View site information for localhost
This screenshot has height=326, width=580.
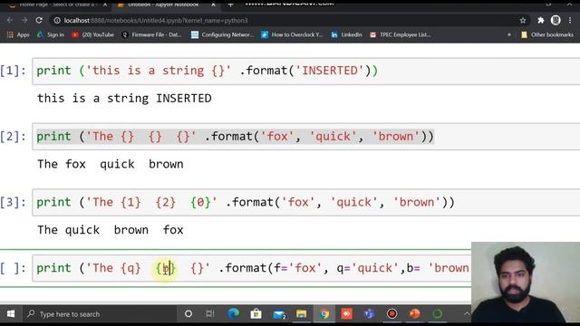(x=57, y=20)
